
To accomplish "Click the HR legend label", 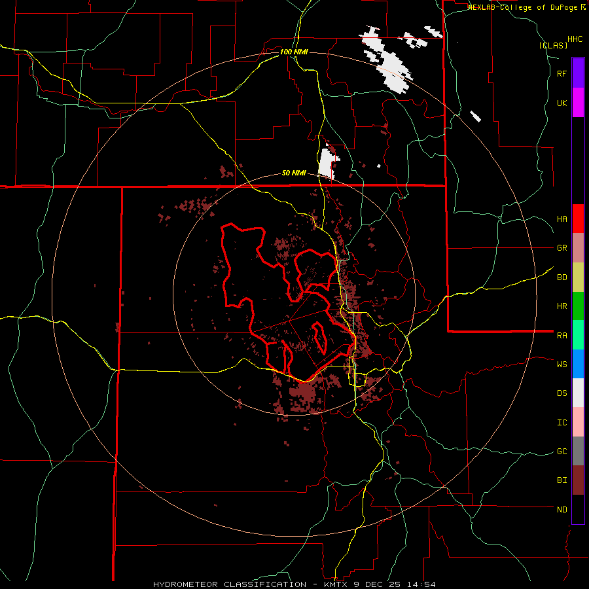I will pos(562,306).
